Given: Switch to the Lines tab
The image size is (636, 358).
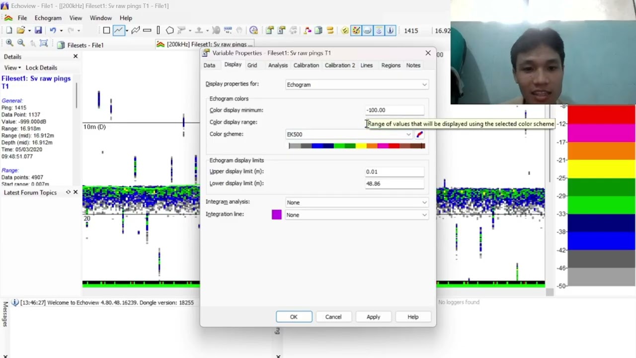Looking at the screenshot, I should (366, 65).
